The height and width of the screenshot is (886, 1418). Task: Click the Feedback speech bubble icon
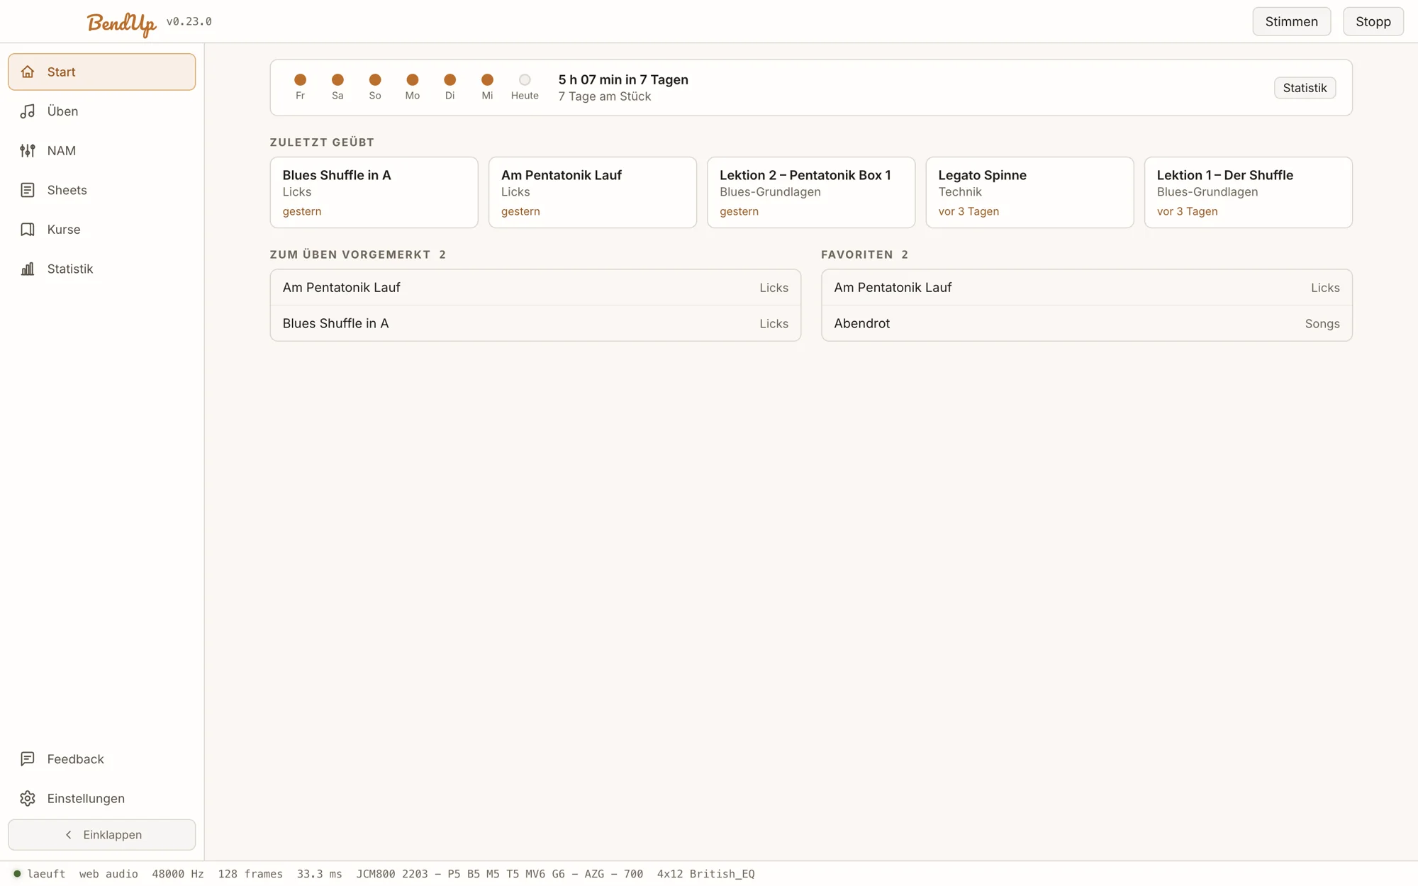tap(28, 759)
